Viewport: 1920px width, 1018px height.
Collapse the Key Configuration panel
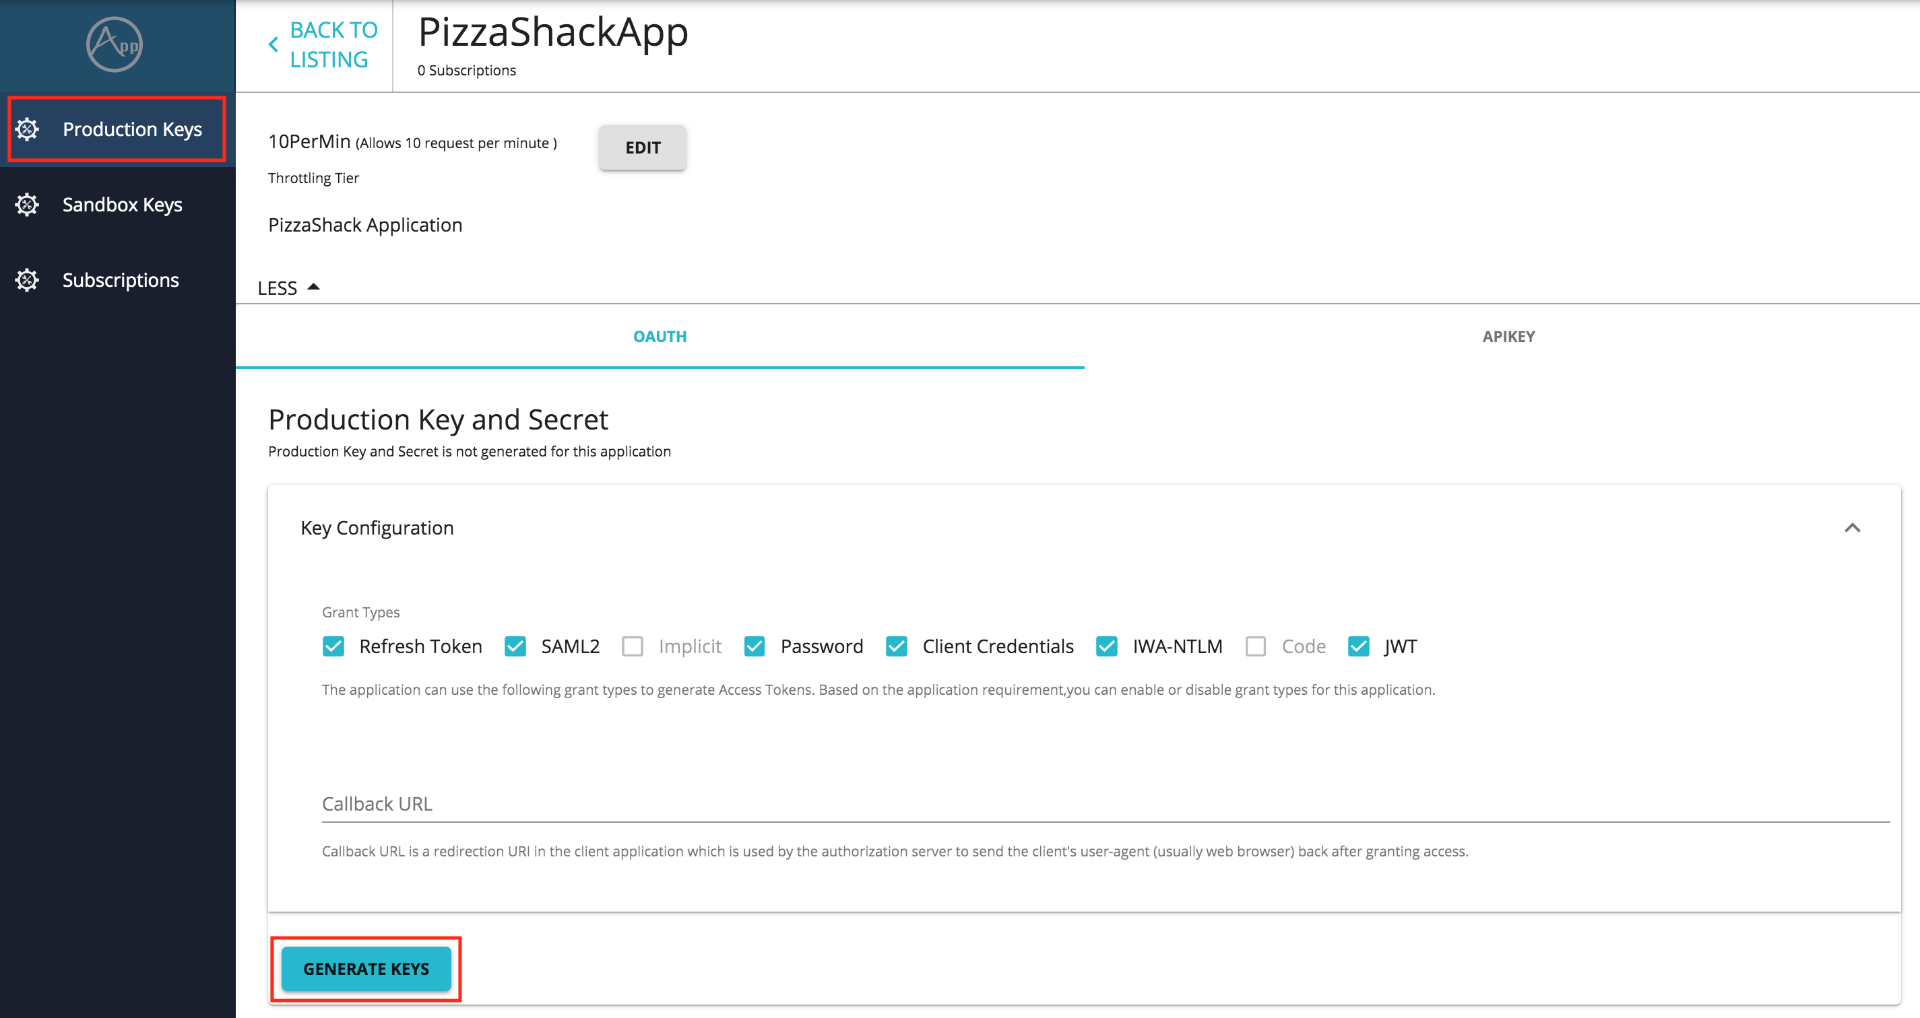1854,528
